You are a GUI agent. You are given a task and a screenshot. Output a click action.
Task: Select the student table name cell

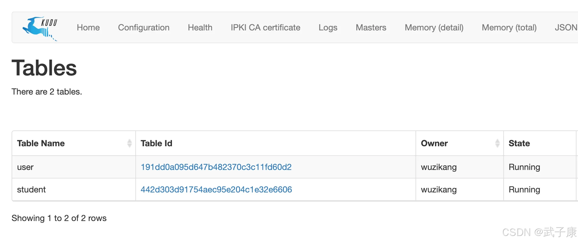pyautogui.click(x=31, y=189)
